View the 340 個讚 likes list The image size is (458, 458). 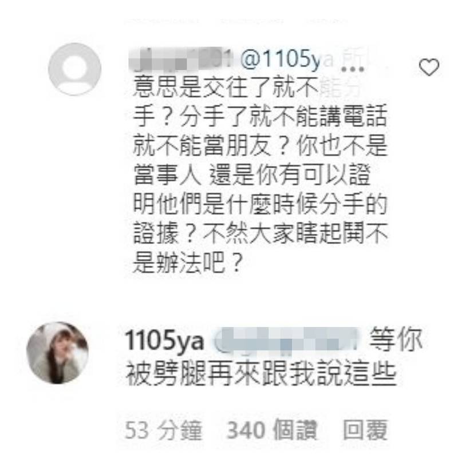coord(271,430)
